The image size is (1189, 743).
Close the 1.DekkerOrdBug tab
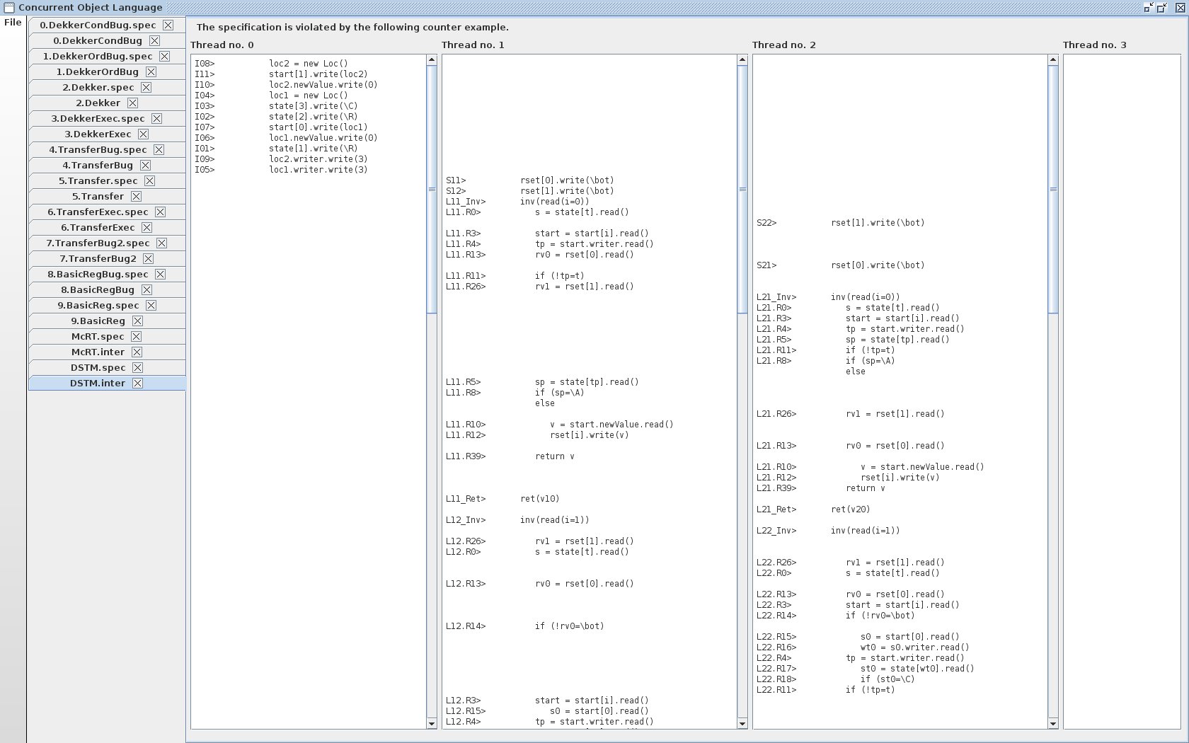point(151,71)
